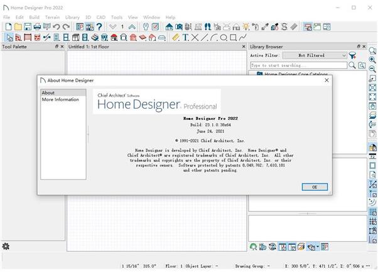Open a plan with the folder icon
This screenshot has width=378, height=272.
coord(18,26)
